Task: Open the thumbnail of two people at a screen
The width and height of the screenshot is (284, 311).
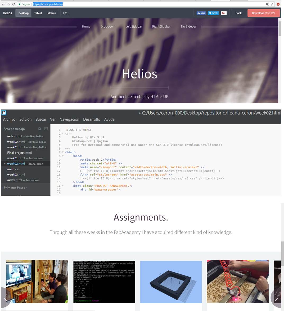Action: [x=37, y=282]
